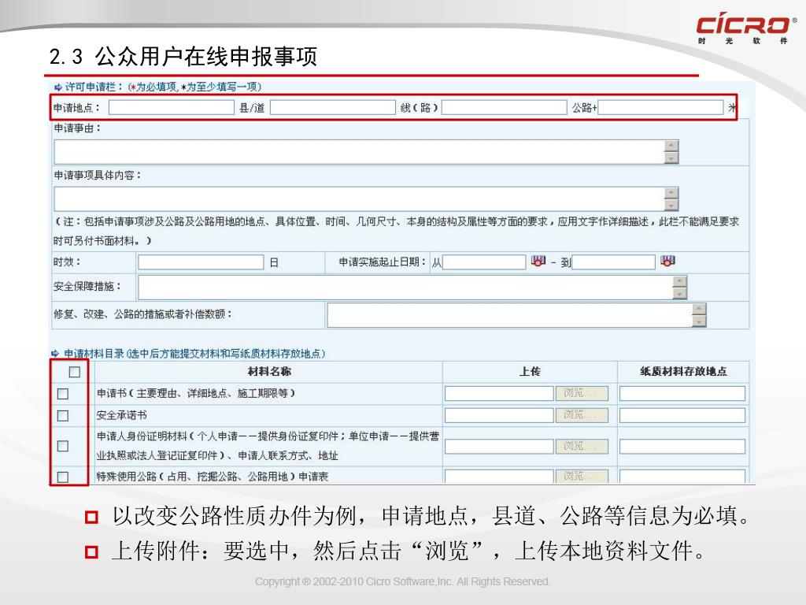Viewport: 806px width, 605px height.
Task: Click up arrow in 安全保障措施 text box
Action: coord(680,281)
